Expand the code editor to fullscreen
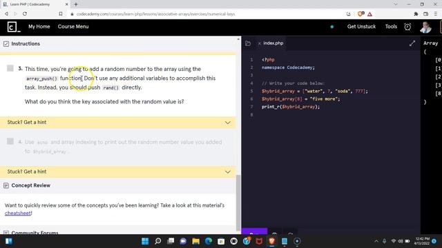442x248 pixels. click(x=412, y=43)
